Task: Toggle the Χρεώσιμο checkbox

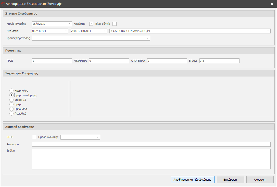Action: click(91, 24)
